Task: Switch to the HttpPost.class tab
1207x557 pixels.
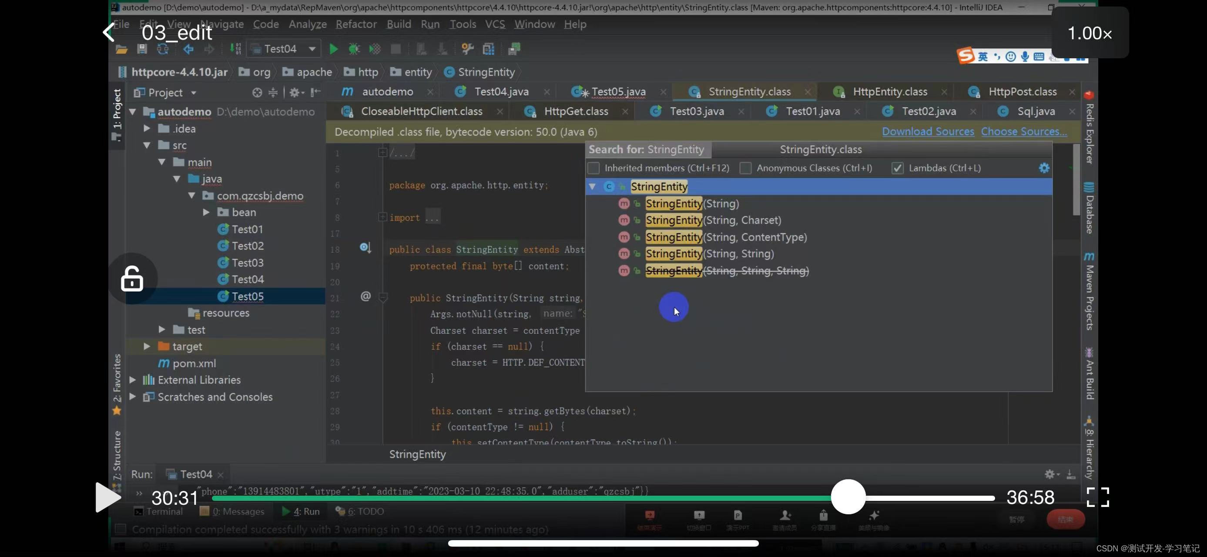Action: point(1022,91)
